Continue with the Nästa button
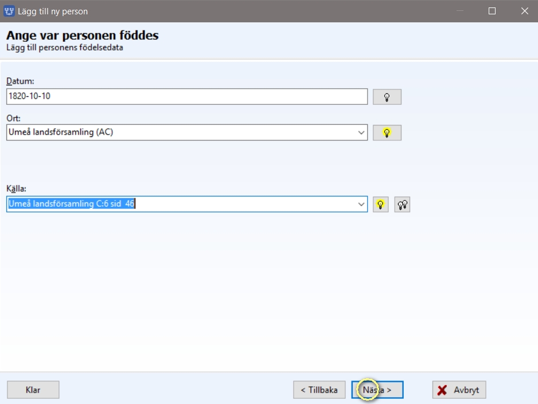This screenshot has height=404, width=538. (377, 390)
